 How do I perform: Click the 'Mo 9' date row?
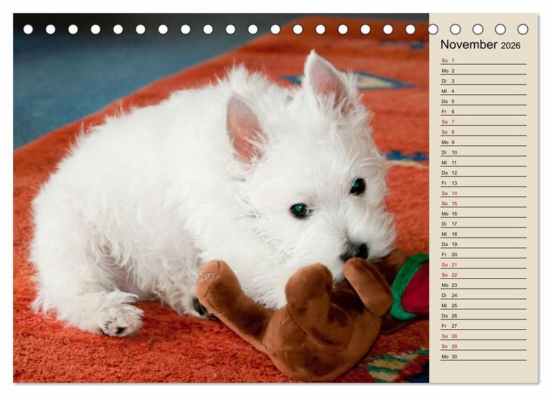pyautogui.click(x=484, y=142)
